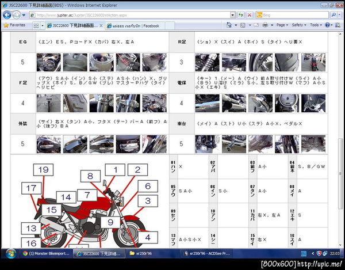
Task: Switch to the Facebook tab
Action: 135,26
